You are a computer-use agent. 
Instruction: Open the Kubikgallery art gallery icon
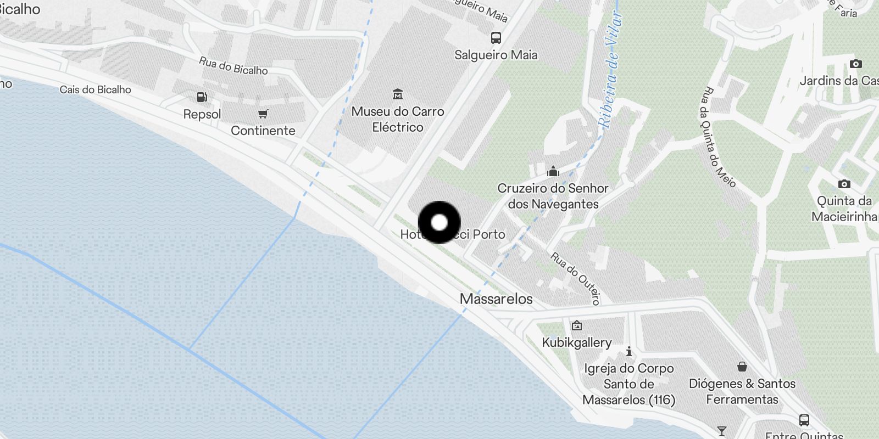pos(577,325)
